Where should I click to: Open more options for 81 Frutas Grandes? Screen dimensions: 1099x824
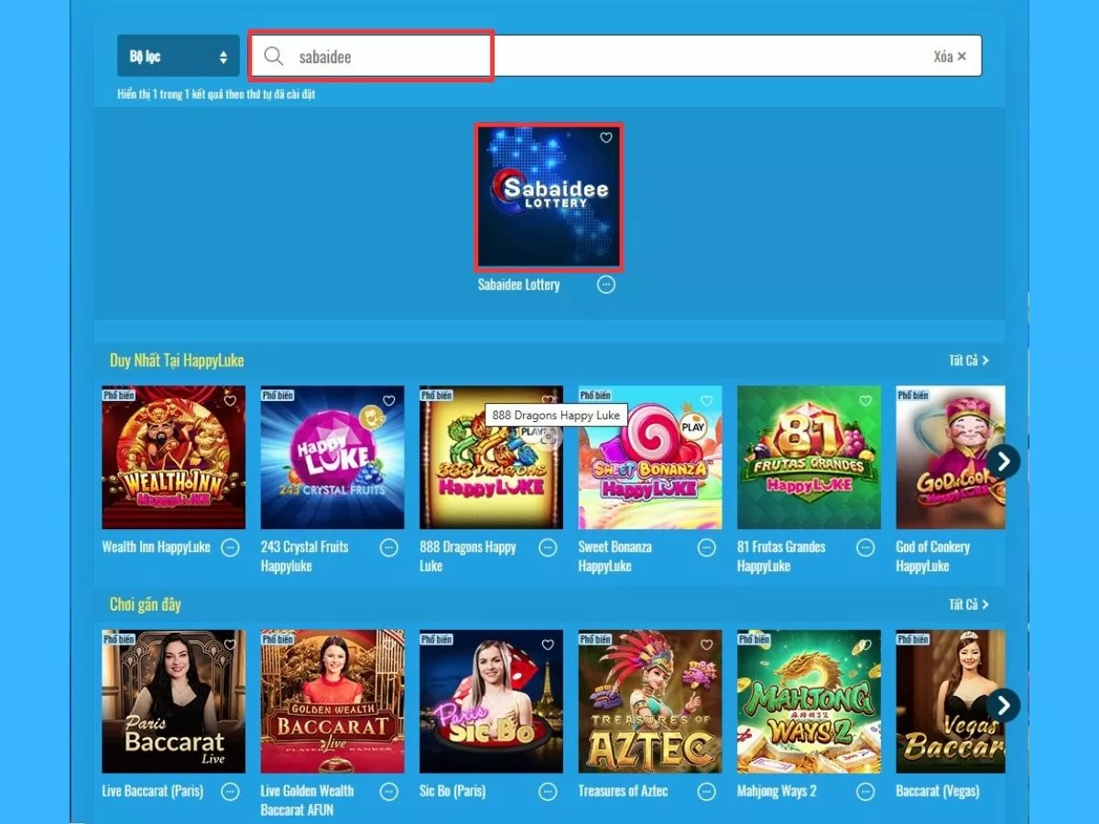point(865,548)
